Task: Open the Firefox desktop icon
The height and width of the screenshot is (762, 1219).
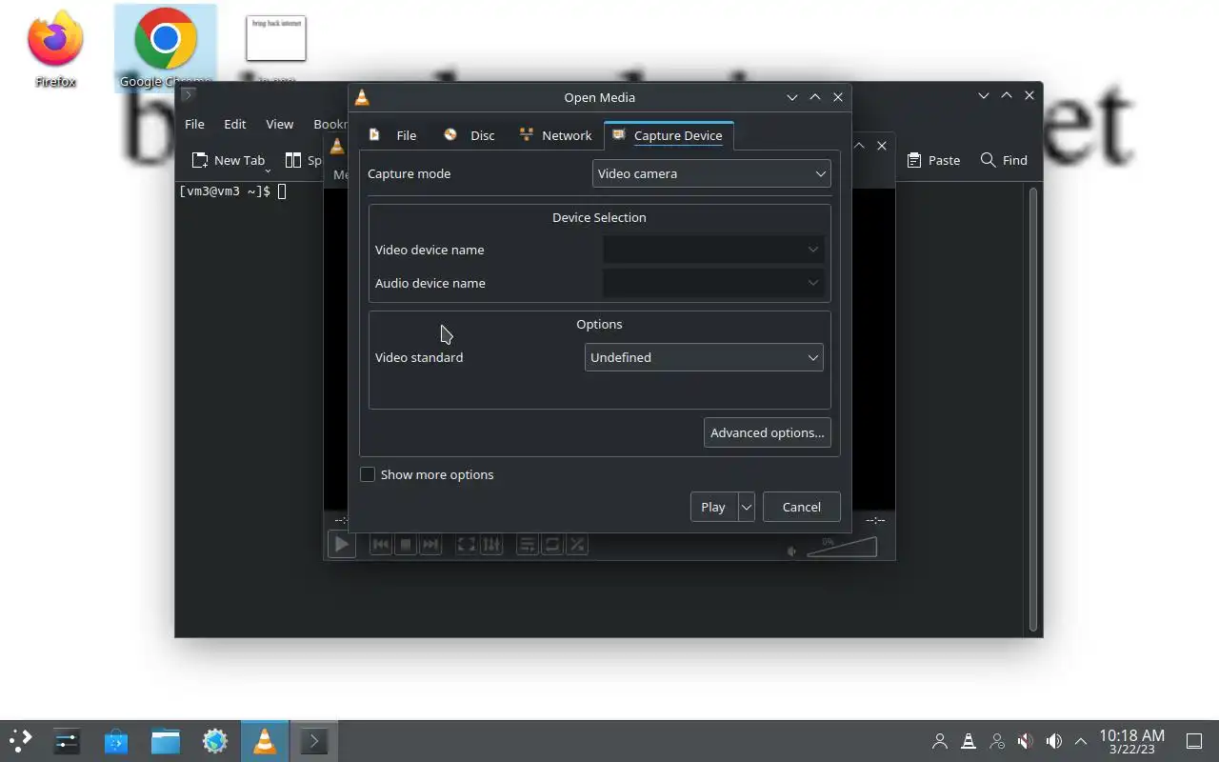Action: point(55,50)
